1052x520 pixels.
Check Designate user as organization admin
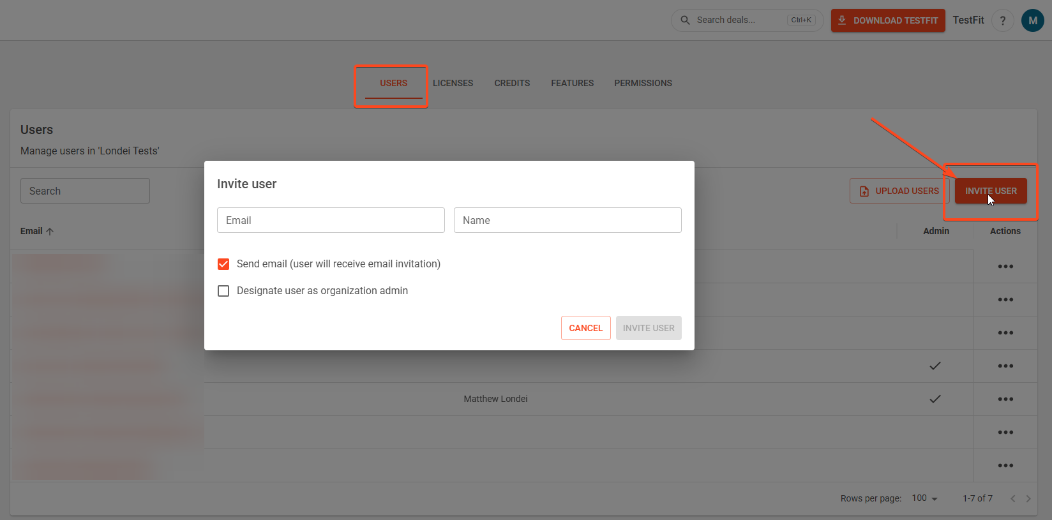pyautogui.click(x=223, y=291)
